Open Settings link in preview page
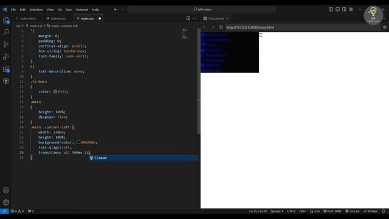Image resolution: width=389 pixels, height=219 pixels. [x=213, y=65]
